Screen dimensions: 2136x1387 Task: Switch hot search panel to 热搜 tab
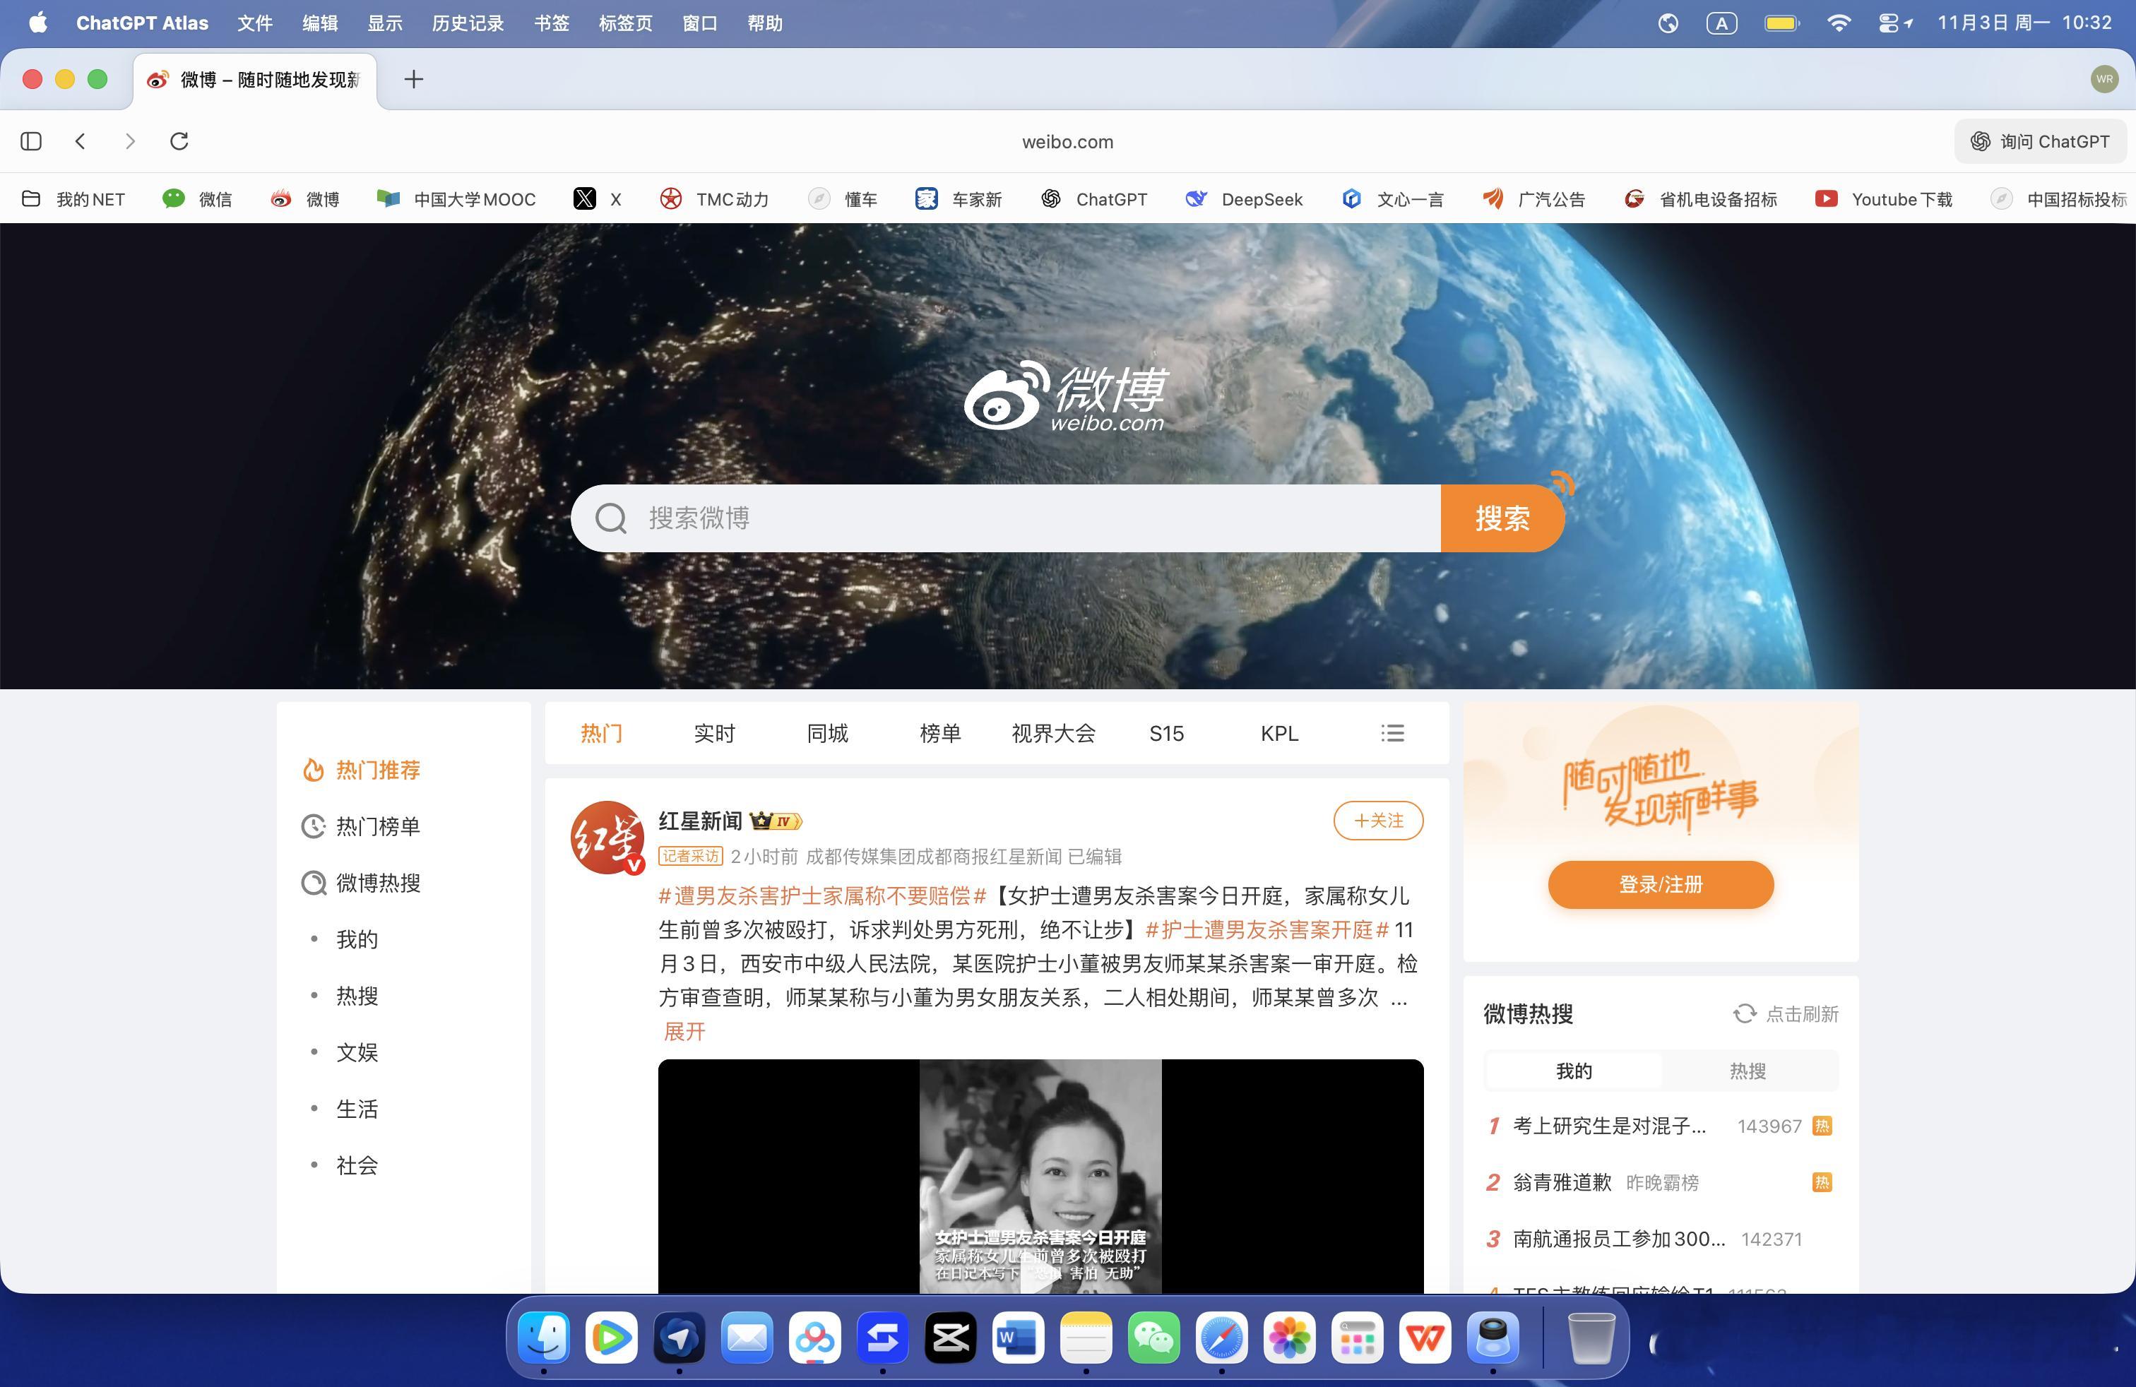point(1748,1071)
